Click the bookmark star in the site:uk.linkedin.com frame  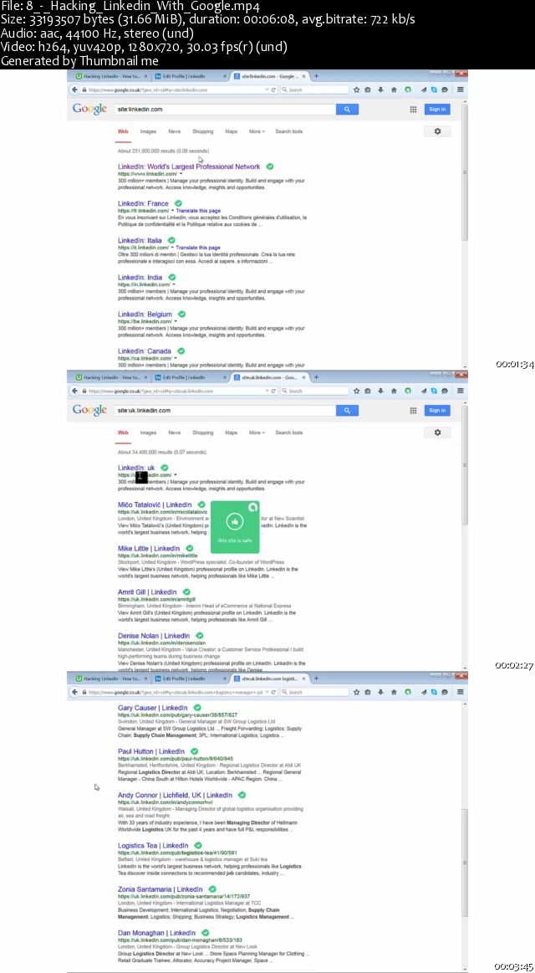point(356,392)
